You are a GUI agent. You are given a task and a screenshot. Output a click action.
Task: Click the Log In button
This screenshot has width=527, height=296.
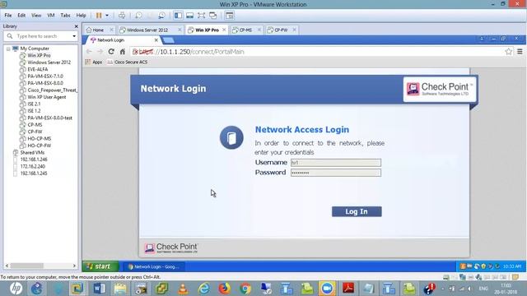click(x=357, y=212)
